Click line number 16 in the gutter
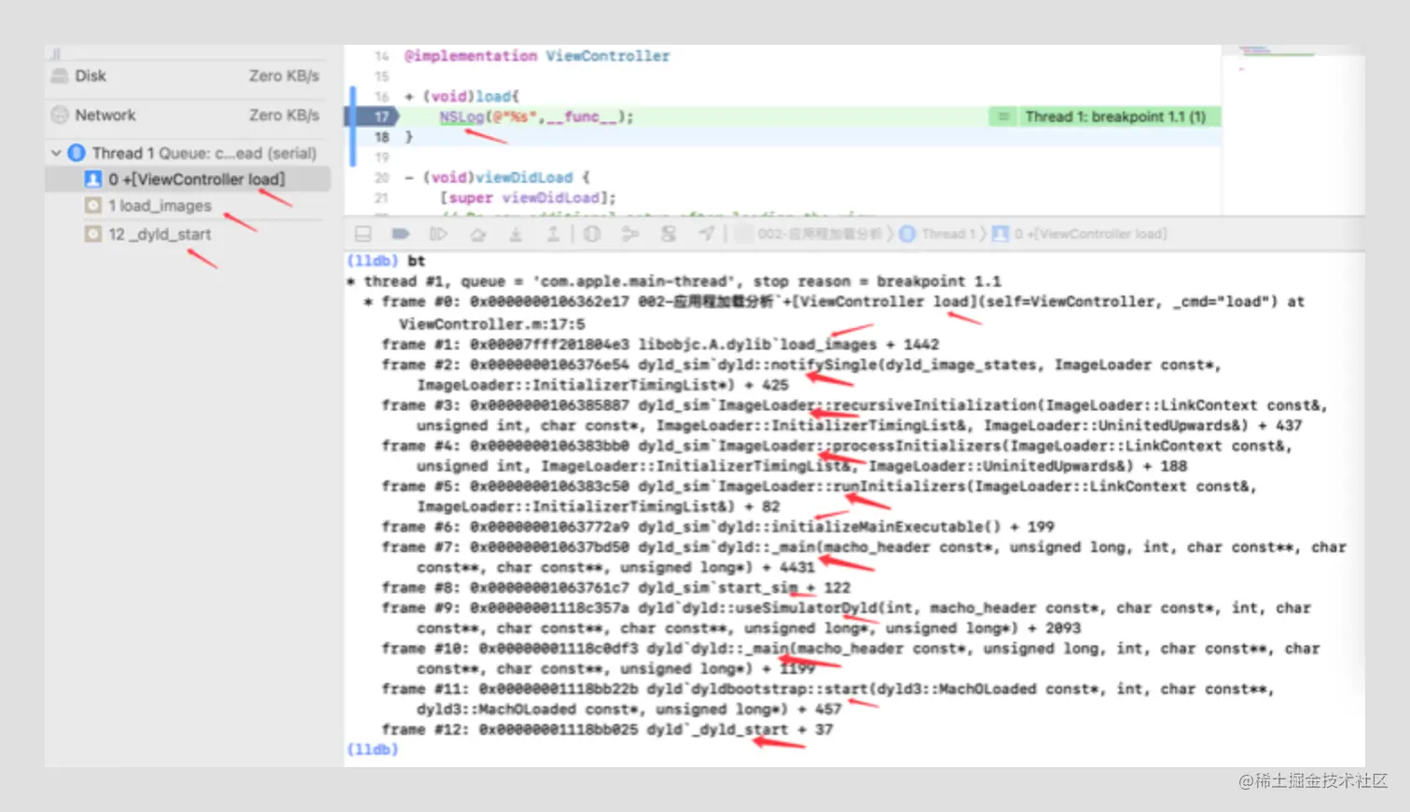Image resolution: width=1410 pixels, height=812 pixels. pos(381,96)
